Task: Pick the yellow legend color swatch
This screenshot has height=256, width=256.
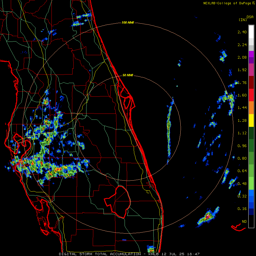Action: point(251,121)
